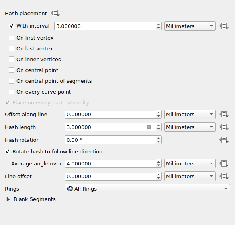Open data-defined override for Hash placement

click(55, 13)
